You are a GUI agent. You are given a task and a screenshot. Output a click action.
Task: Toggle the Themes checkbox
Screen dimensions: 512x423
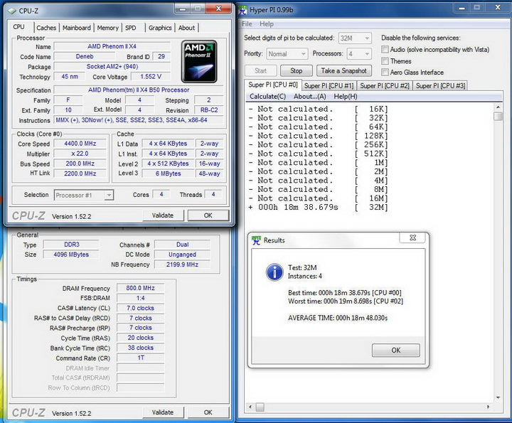[x=385, y=61]
